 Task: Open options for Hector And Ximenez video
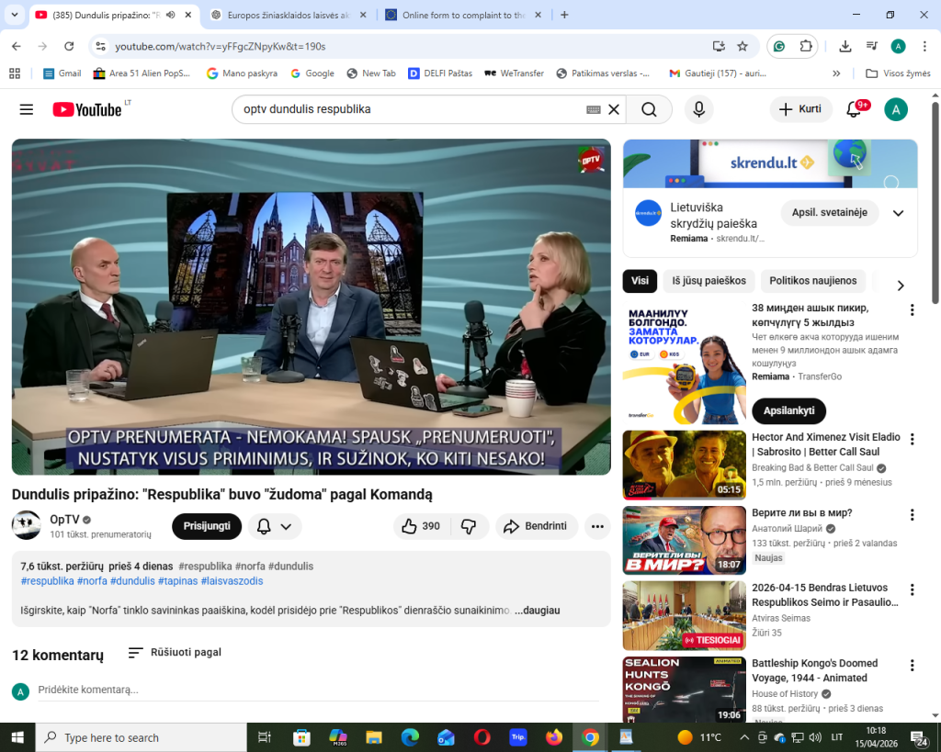(x=913, y=439)
